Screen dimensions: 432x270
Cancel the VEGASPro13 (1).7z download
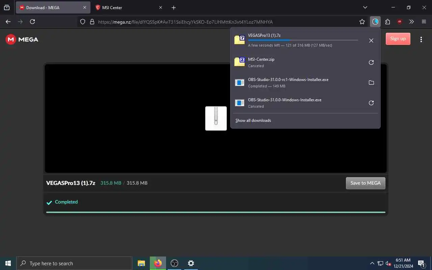tap(371, 40)
